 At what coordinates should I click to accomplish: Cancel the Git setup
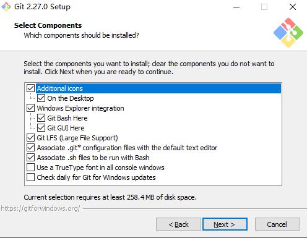[277, 224]
